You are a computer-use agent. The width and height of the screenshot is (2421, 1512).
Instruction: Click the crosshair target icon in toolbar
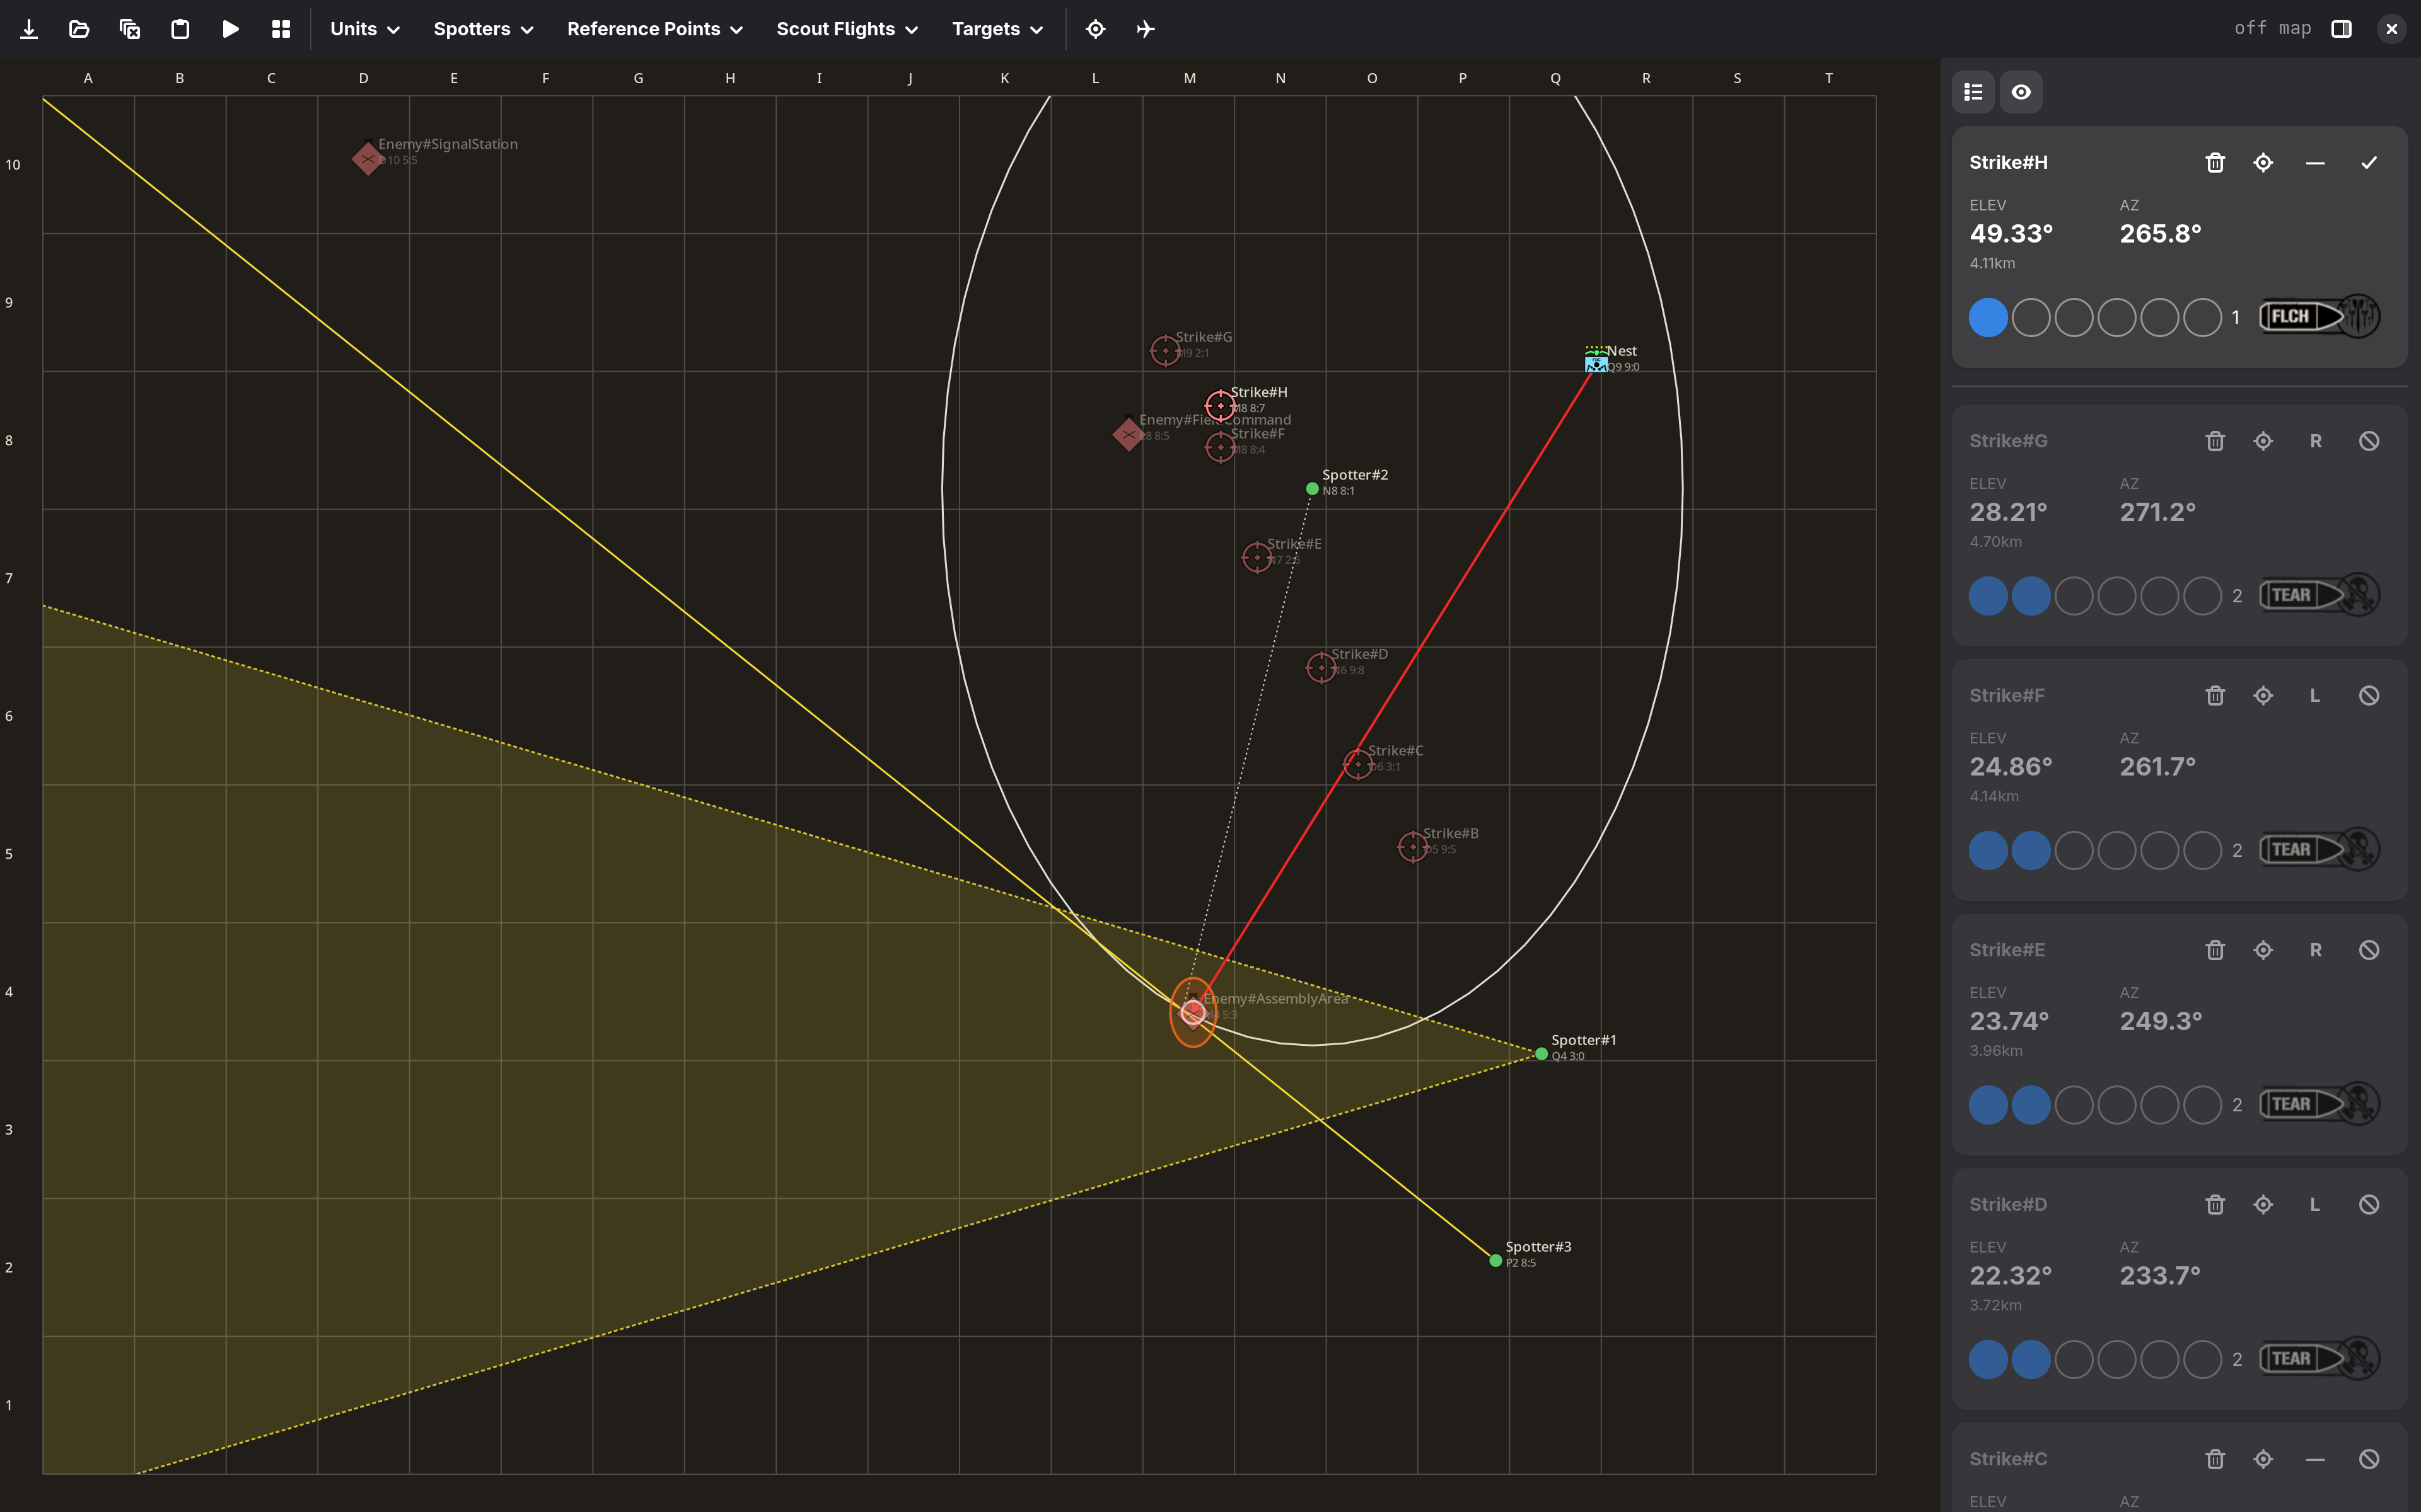[1096, 29]
